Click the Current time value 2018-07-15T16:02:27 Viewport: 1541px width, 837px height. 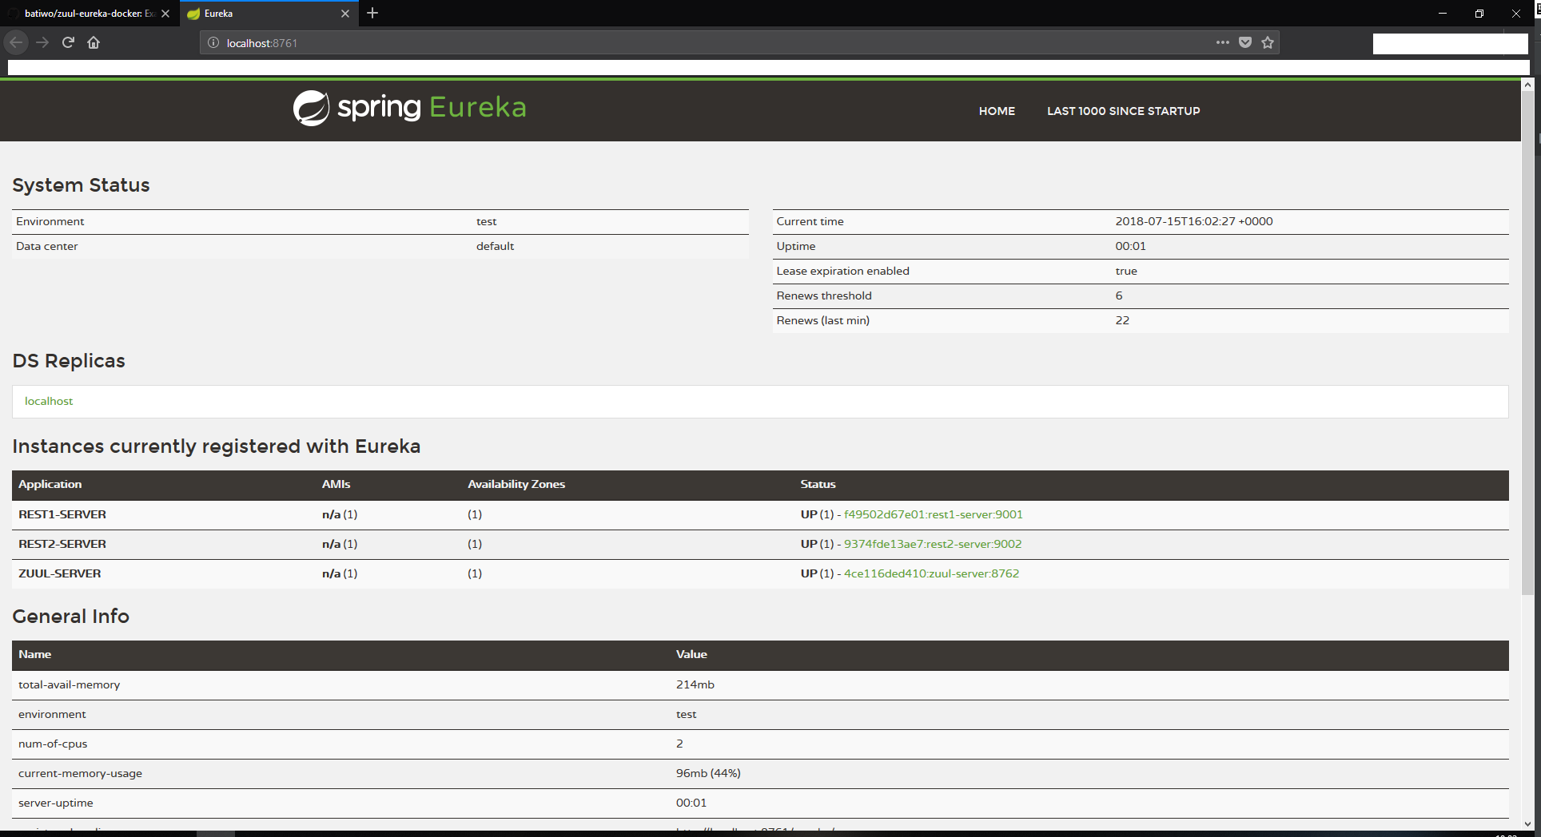(x=1194, y=221)
